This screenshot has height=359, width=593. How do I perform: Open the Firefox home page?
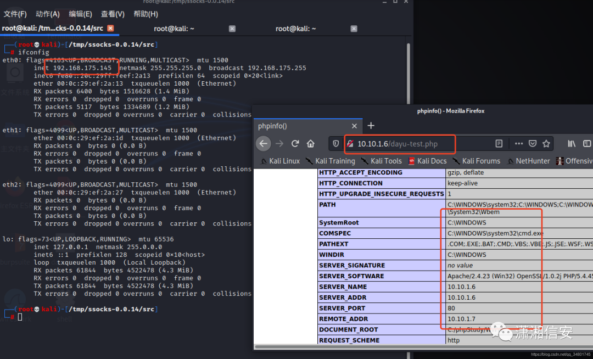(310, 144)
